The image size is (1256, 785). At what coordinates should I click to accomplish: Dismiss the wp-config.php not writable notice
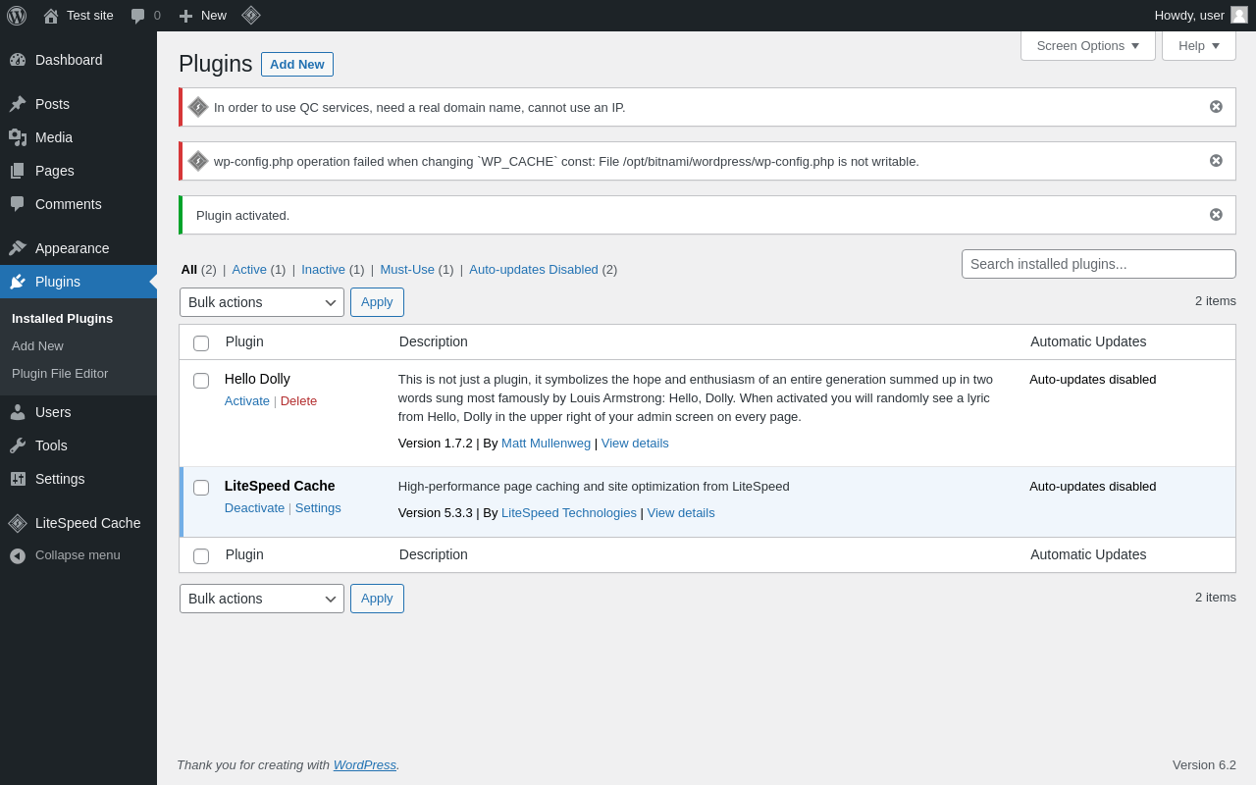point(1216,161)
